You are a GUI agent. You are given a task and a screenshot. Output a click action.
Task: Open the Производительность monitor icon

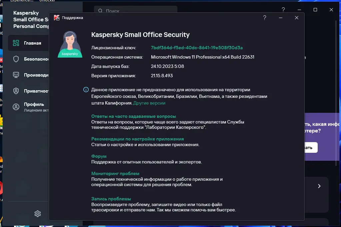click(x=16, y=75)
